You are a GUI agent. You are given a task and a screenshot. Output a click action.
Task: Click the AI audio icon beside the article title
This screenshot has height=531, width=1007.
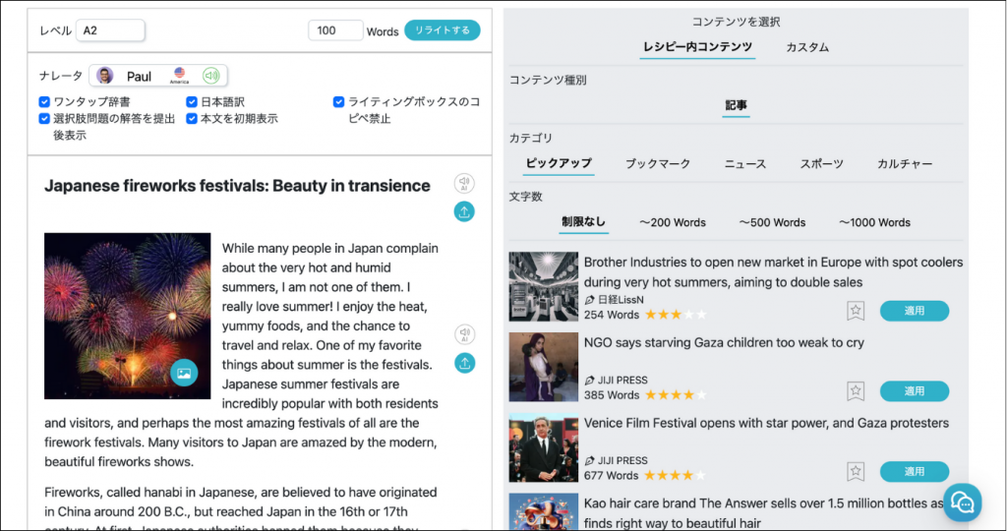pyautogui.click(x=464, y=184)
